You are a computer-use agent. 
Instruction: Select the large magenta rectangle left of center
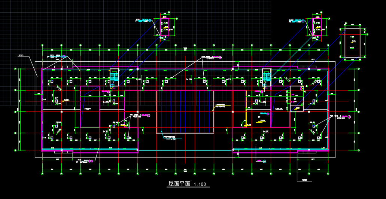pyautogui.click(x=90, y=107)
